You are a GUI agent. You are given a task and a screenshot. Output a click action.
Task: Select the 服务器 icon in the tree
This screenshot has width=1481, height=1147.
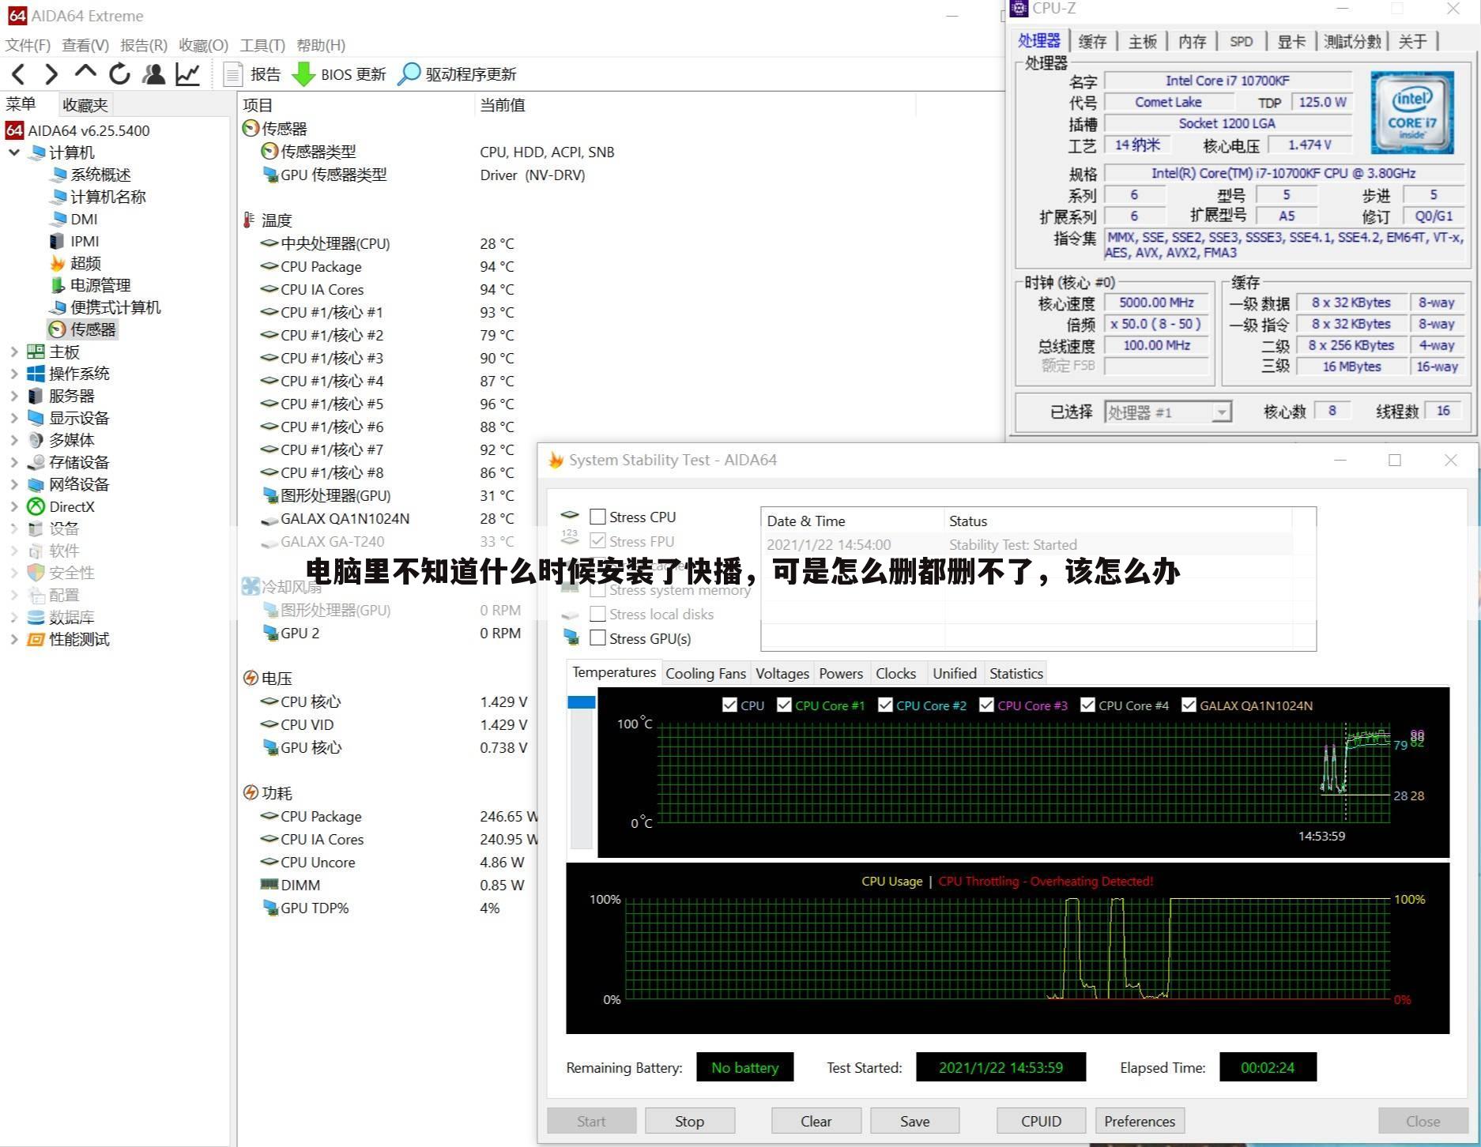coord(36,396)
